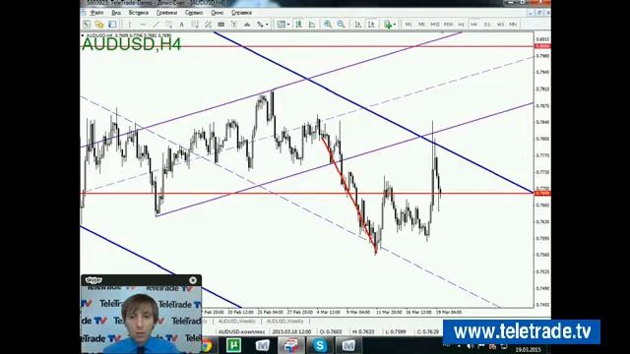Image resolution: width=630 pixels, height=354 pixels.
Task: Switch to the first AUDUSD,Weekly chart tab
Action: pyautogui.click(x=237, y=322)
